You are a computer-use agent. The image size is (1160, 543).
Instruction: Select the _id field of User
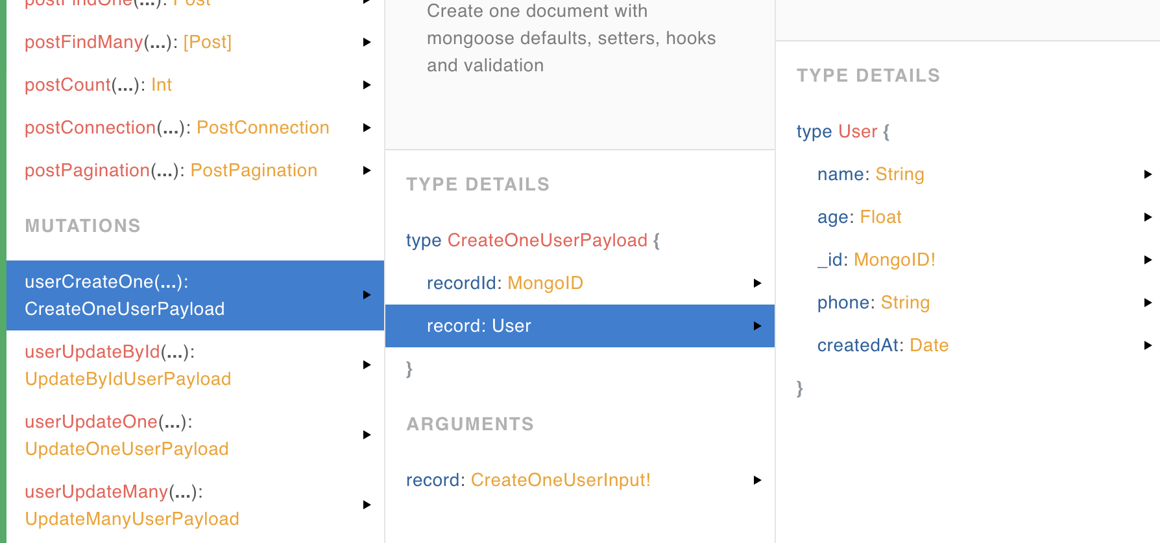coord(829,260)
